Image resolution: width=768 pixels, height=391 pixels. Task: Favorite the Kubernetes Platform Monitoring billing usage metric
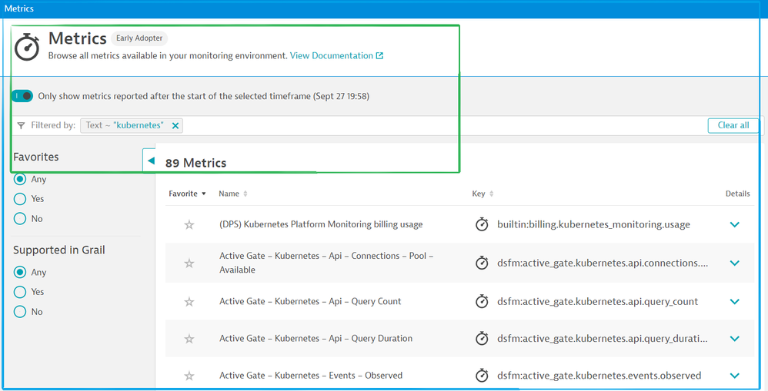[x=189, y=225]
